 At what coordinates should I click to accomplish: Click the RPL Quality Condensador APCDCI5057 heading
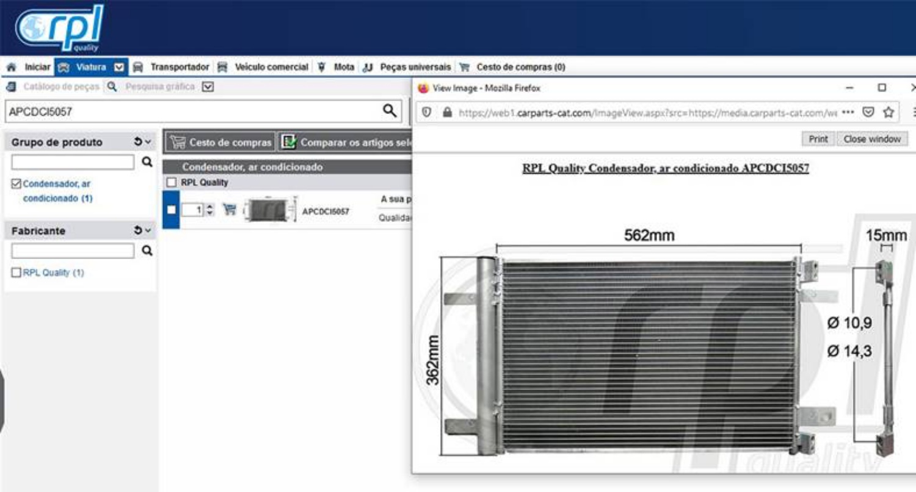[666, 168]
